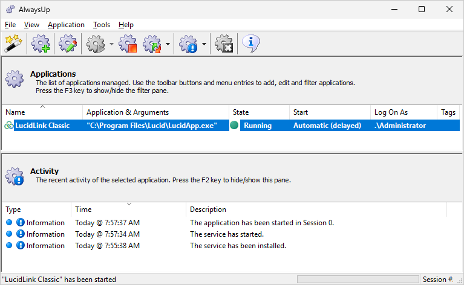Viewport: 464px width, 285px height.
Task: Sort activity by Time column header
Action: 129,210
